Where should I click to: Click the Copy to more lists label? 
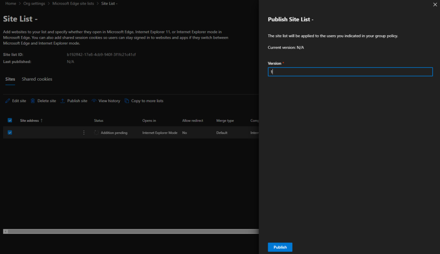(147, 101)
